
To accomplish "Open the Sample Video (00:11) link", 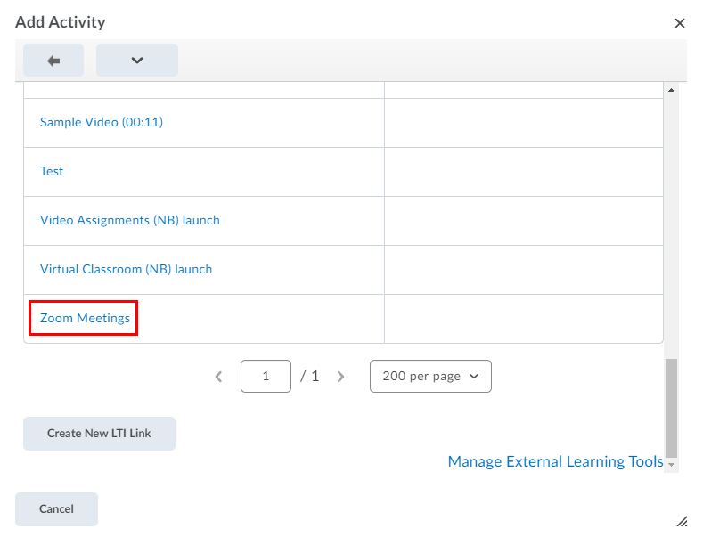I will [102, 123].
